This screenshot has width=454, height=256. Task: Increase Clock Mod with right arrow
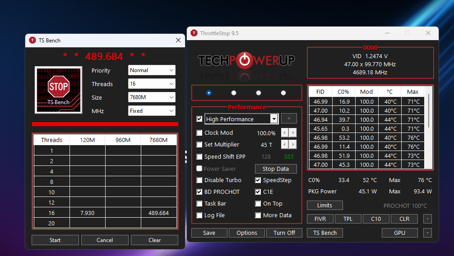click(293, 133)
